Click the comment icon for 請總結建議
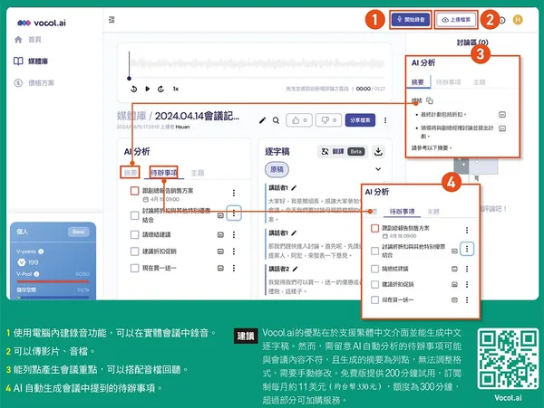Viewport: 544px width, 408px height. 220,234
